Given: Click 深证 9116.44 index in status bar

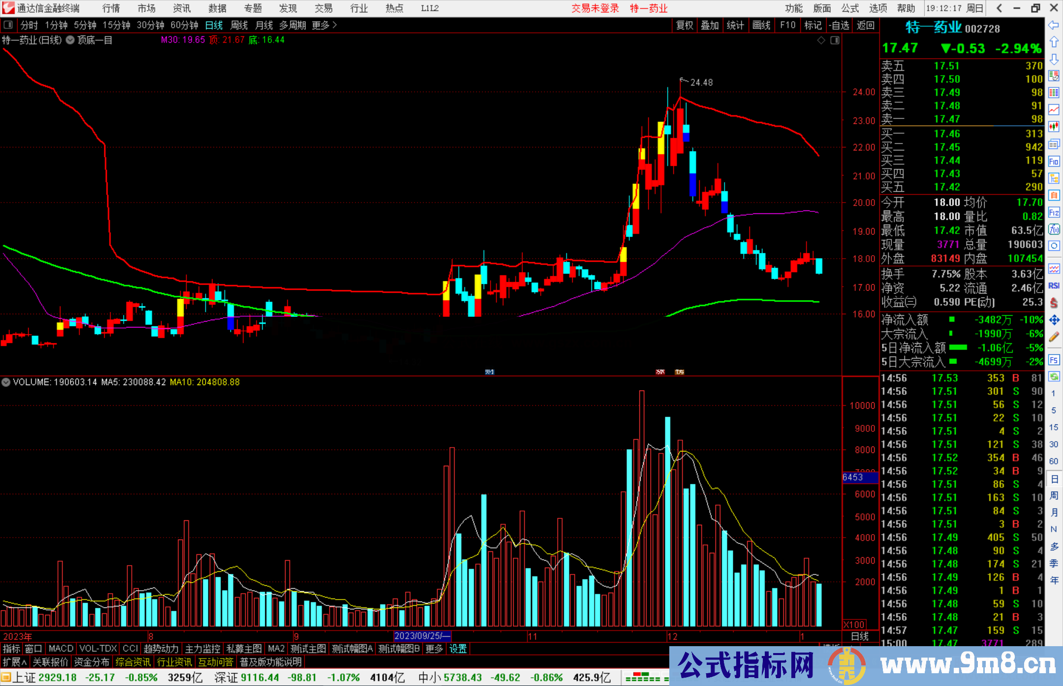Looking at the screenshot, I should [247, 678].
